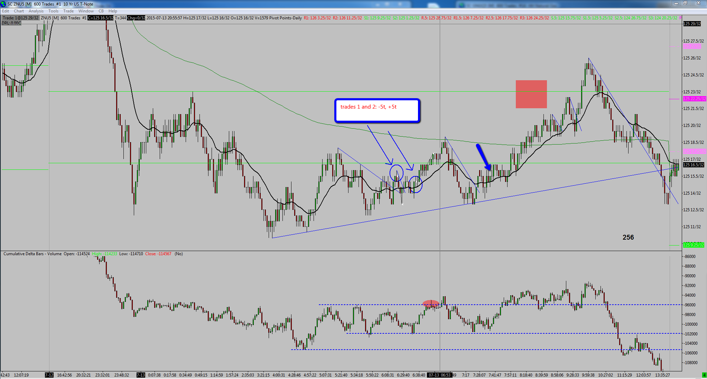Click the 'Close: -114567' delta value
707x379 pixels.
[158, 254]
